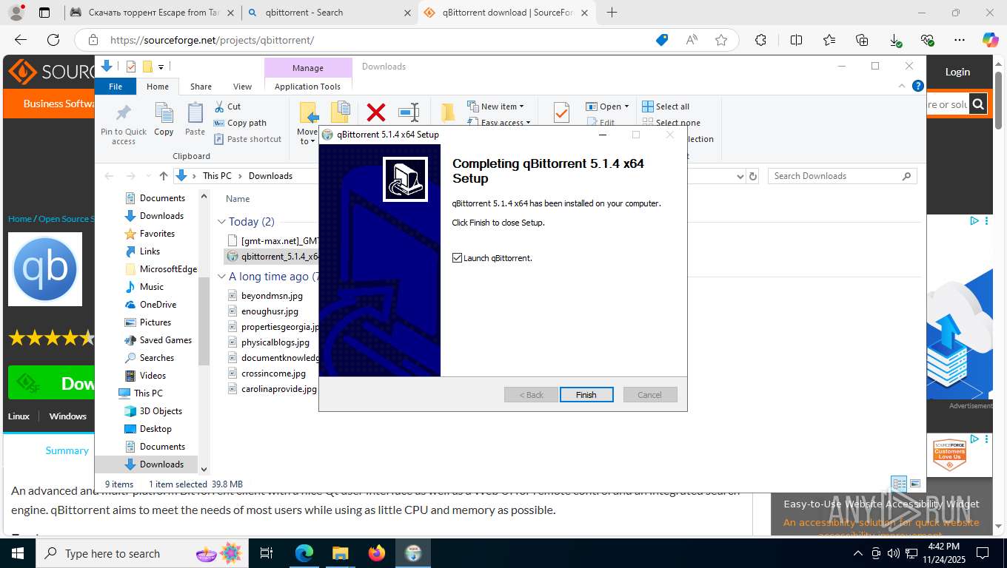
Task: Click Paste shortcut in the ribbon
Action: point(247,139)
